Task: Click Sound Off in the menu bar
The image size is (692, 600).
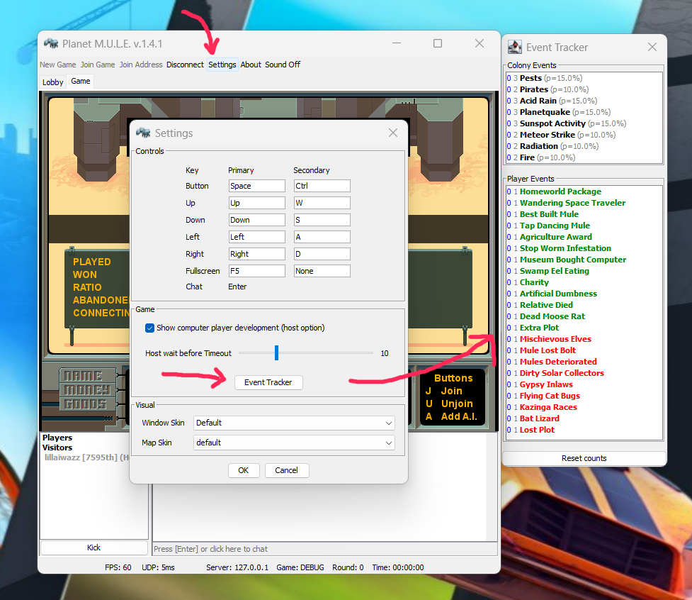Action: point(283,65)
